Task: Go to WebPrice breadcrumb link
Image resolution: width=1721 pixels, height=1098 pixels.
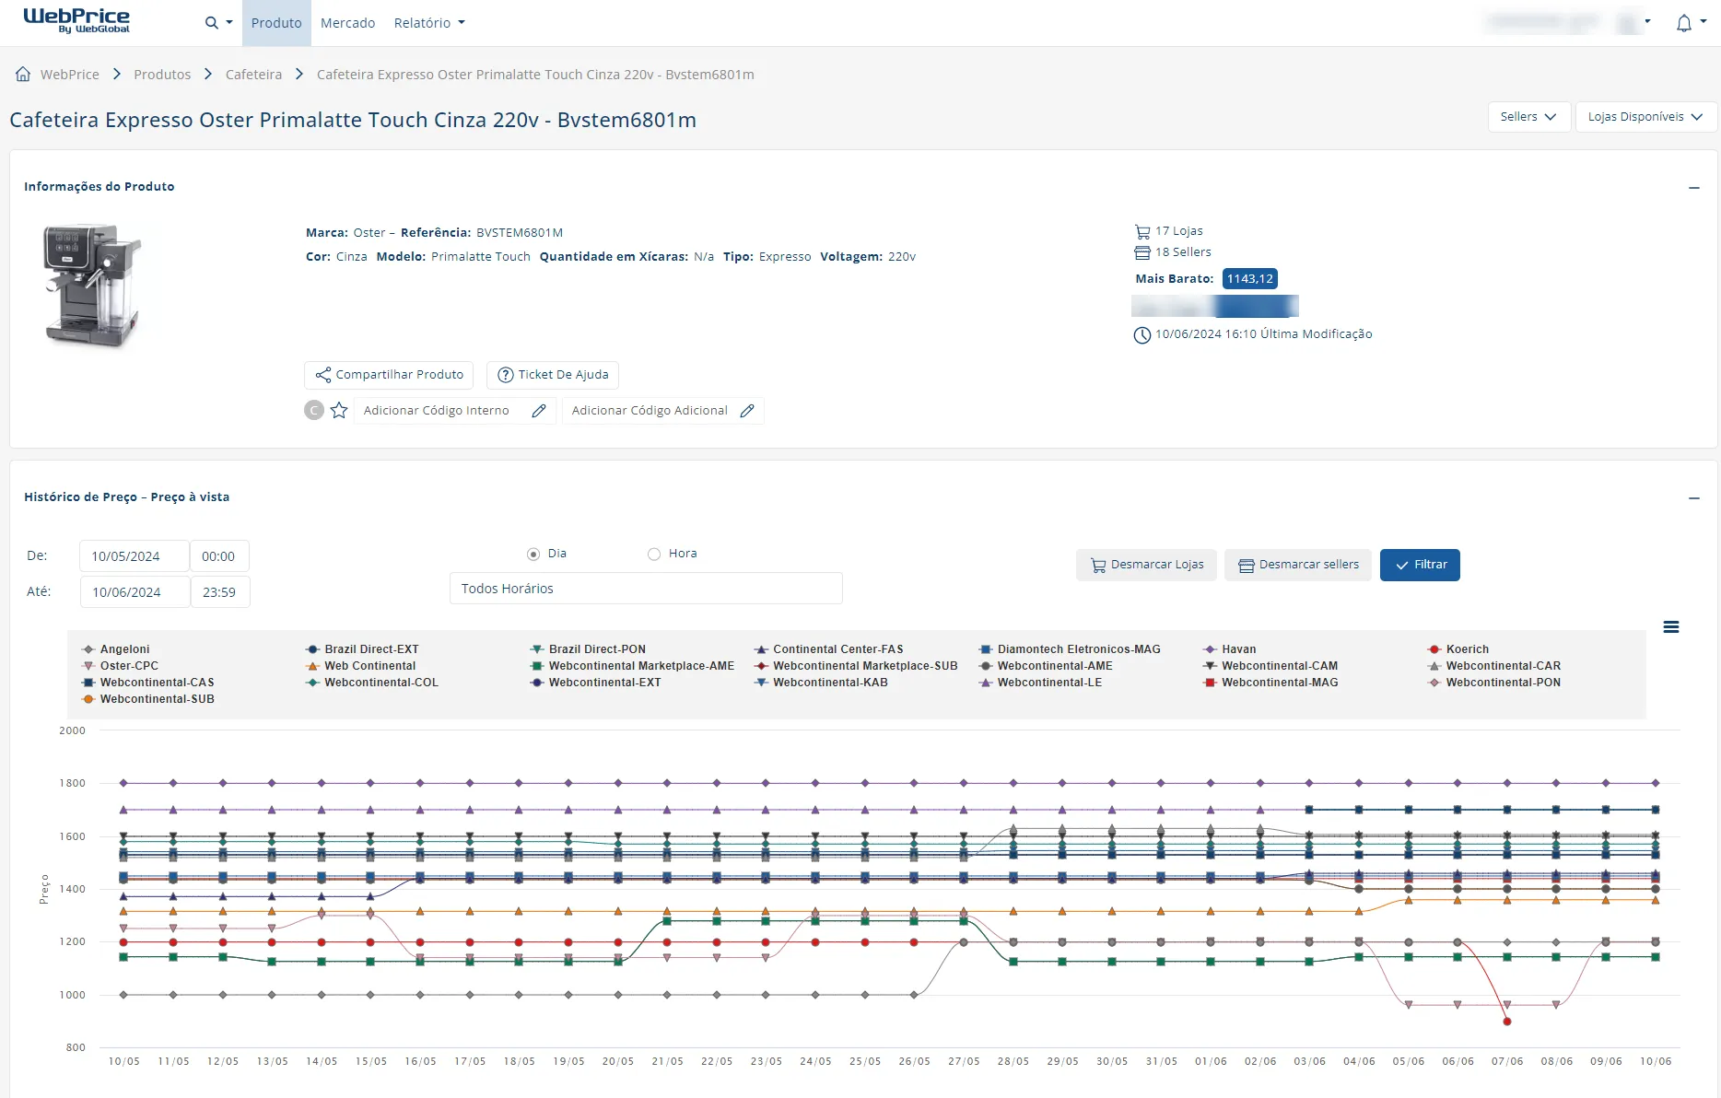Action: click(70, 75)
